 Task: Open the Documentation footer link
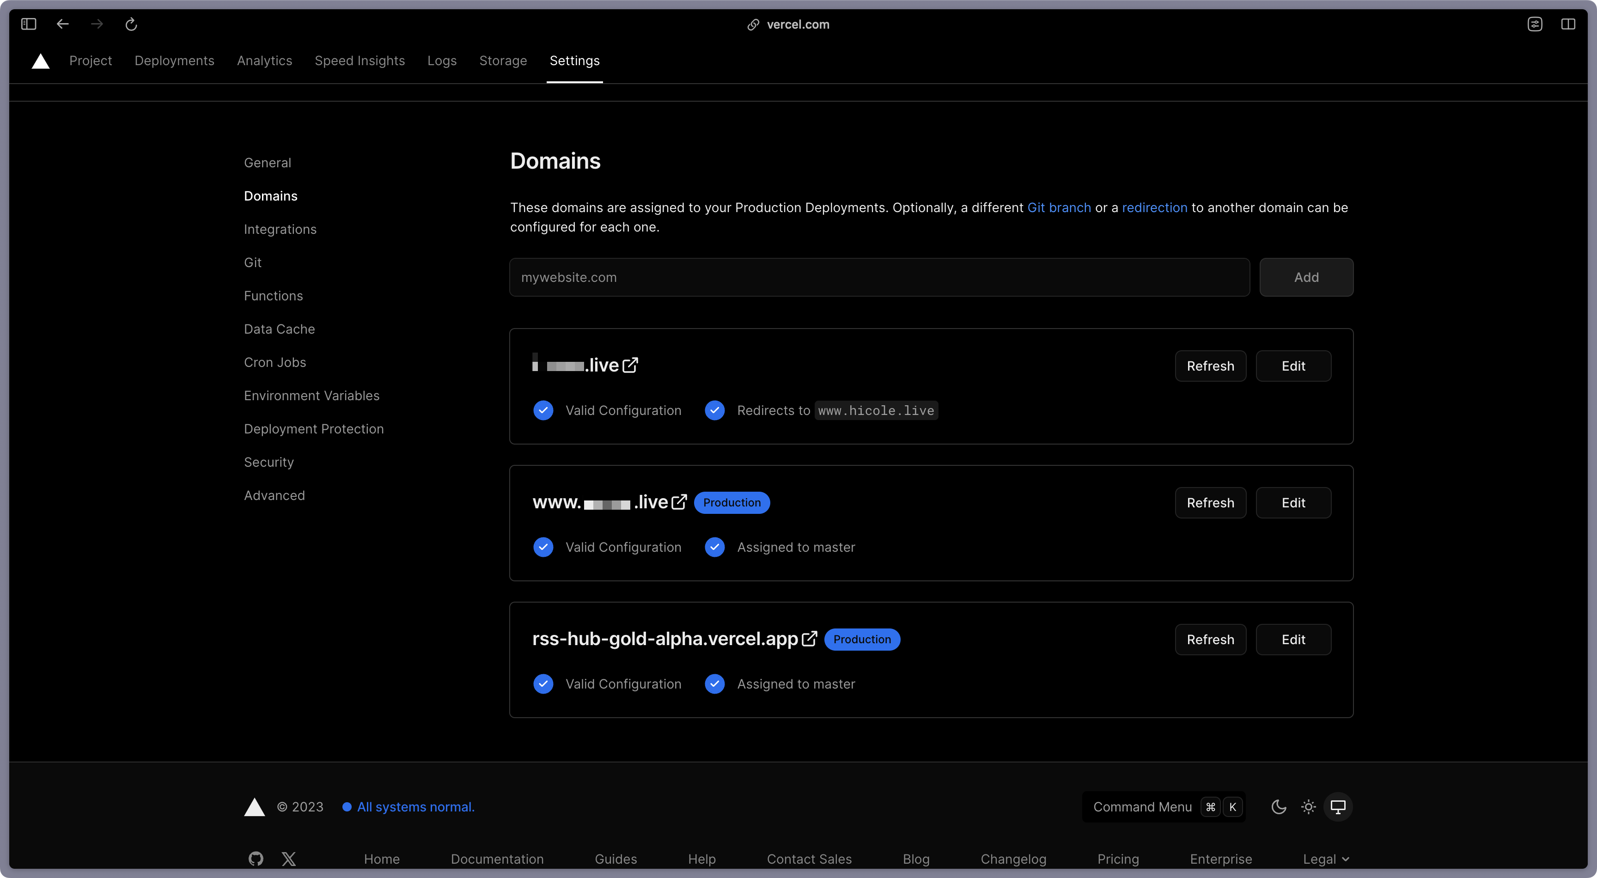497,859
